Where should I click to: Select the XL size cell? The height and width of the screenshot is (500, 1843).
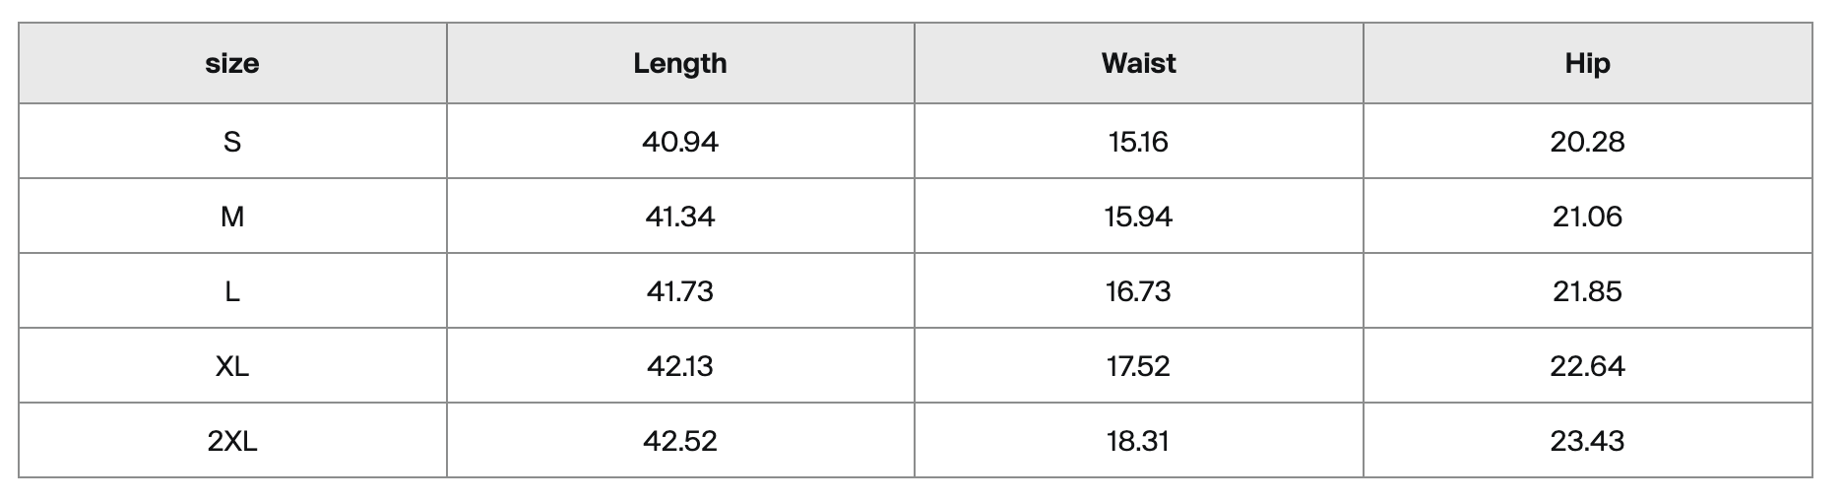click(232, 366)
